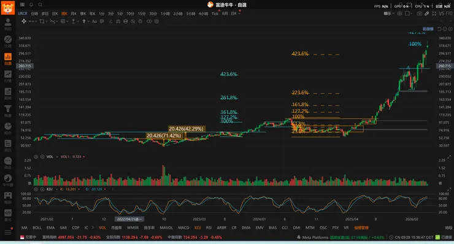Image resolution: width=454 pixels, height=244 pixels.
Task: Open the notifications bell icon
Action: (x=31, y=5)
